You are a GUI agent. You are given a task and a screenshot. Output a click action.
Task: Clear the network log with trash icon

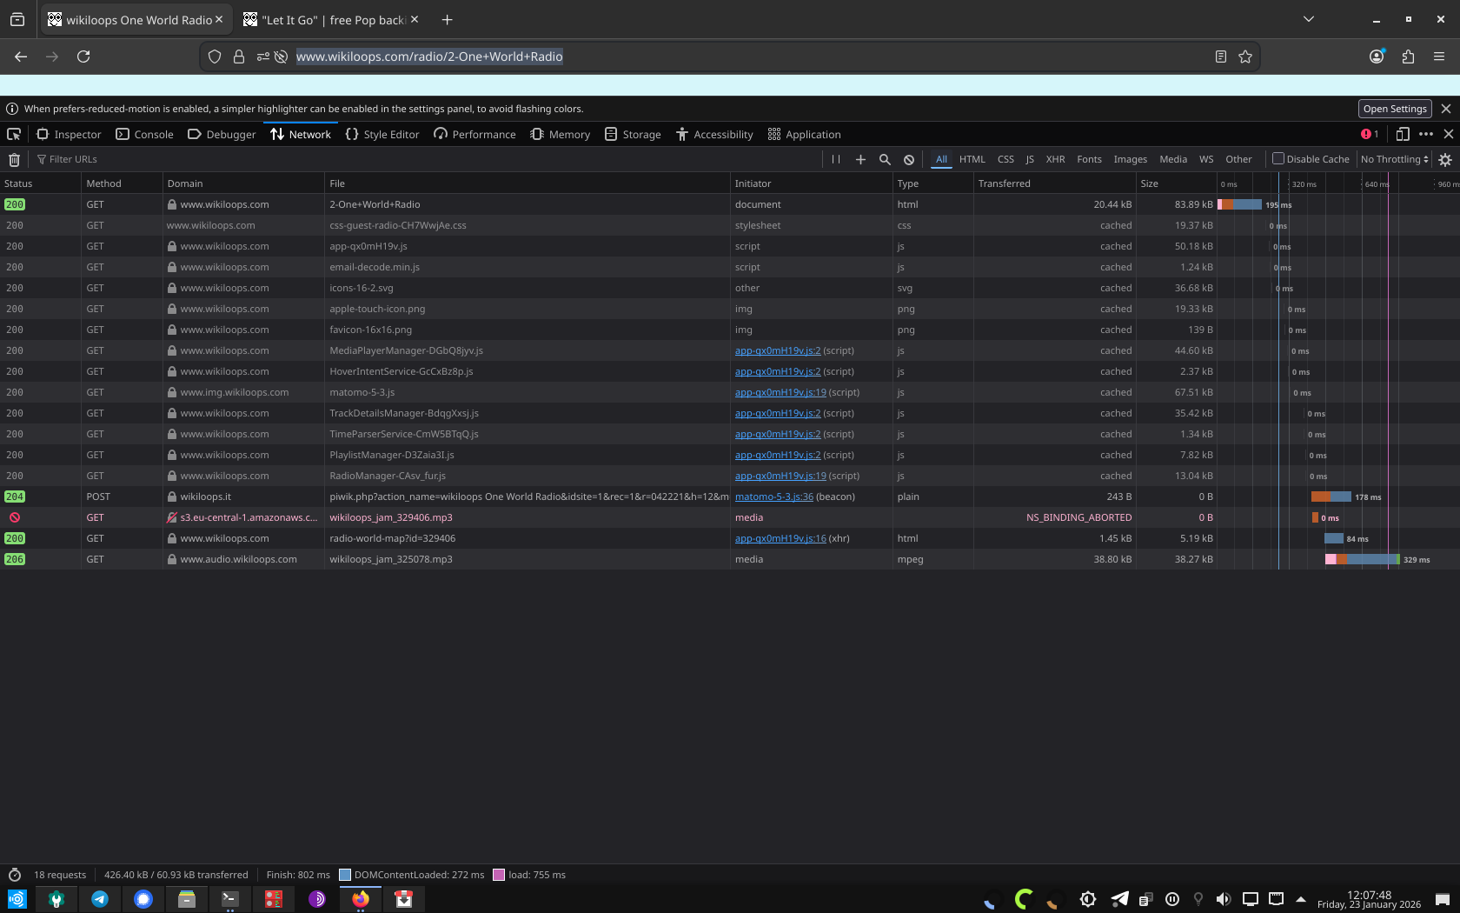[x=14, y=159]
